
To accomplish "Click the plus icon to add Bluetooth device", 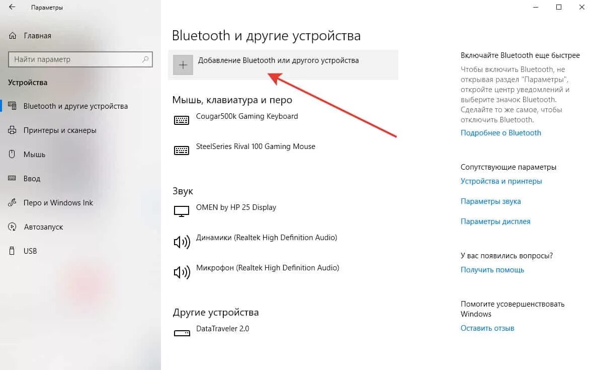I will 183,65.
